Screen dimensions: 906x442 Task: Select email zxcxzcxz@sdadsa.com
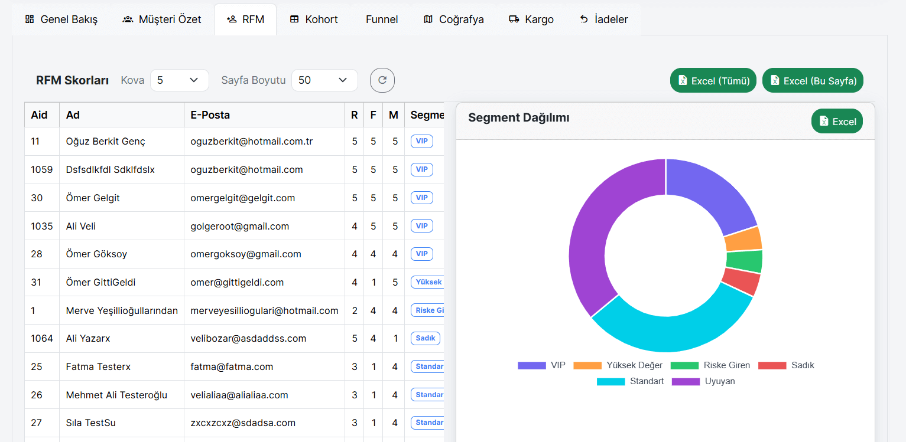243,423
